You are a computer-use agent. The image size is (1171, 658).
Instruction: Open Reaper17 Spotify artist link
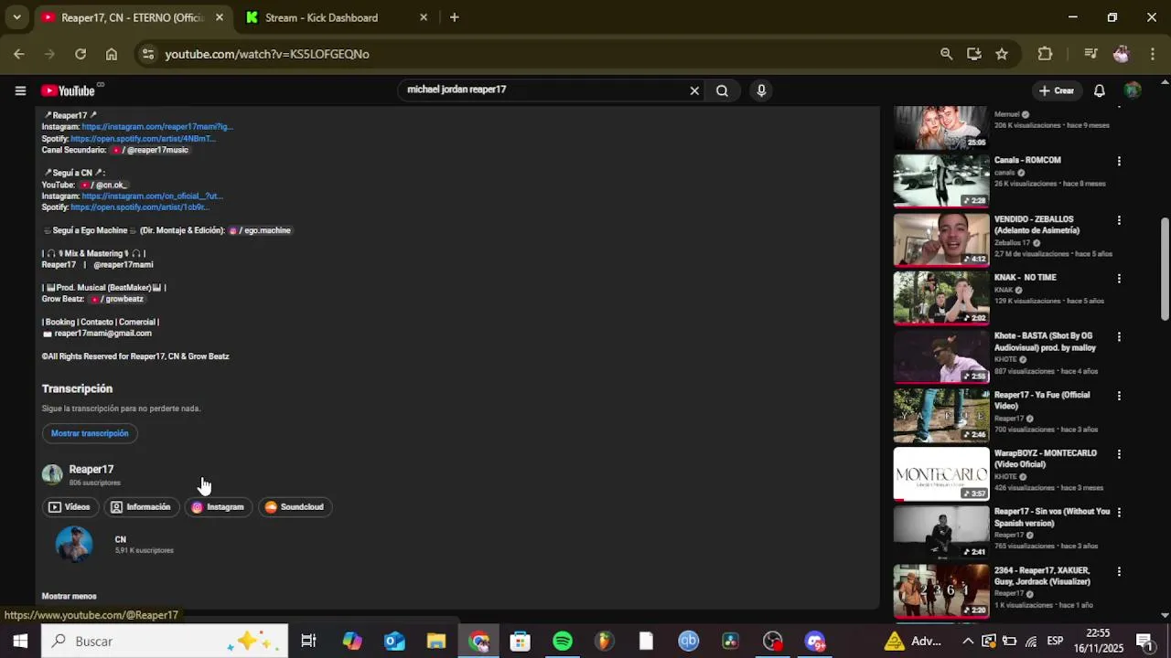coord(143,139)
